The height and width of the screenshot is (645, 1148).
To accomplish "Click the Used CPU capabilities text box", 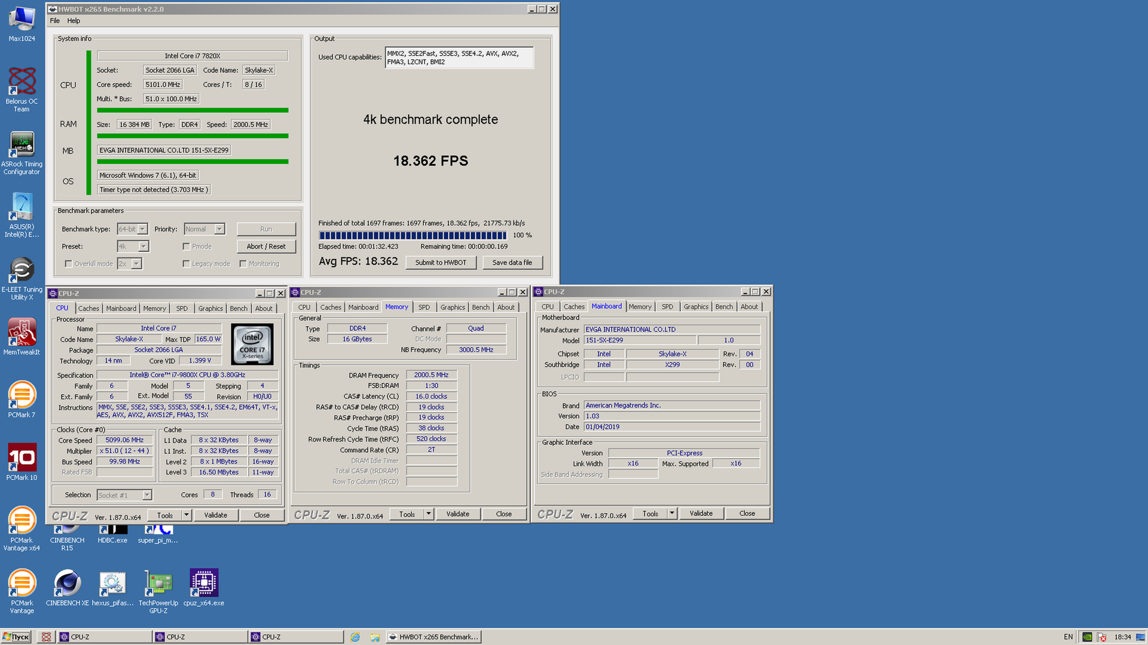I will 459,58.
